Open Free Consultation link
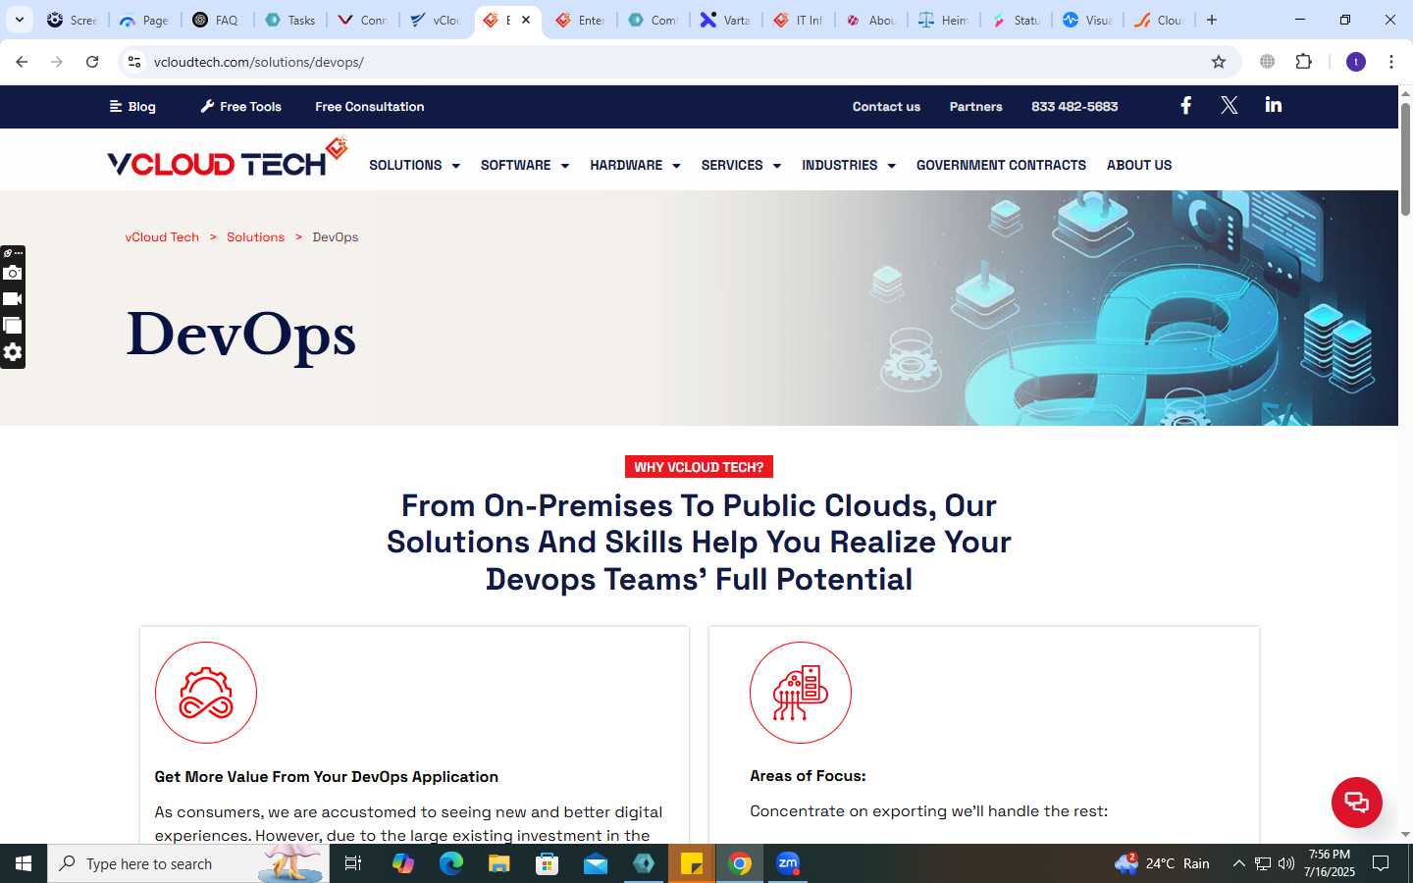 point(370,106)
